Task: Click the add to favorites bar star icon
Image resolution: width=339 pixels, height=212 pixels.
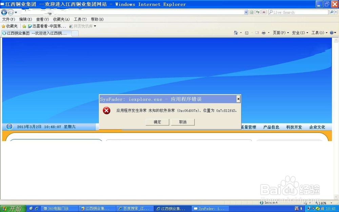Action: tap(24, 26)
